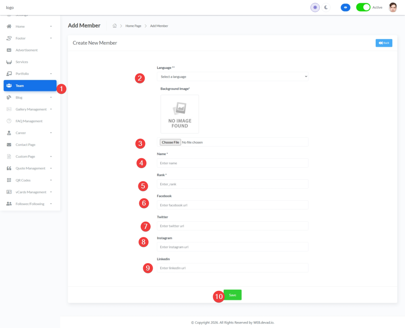This screenshot has width=405, height=328.
Task: Click the Choose File upload button
Action: (170, 142)
